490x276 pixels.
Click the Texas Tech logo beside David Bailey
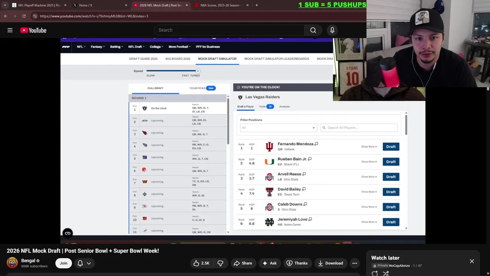[x=269, y=192]
